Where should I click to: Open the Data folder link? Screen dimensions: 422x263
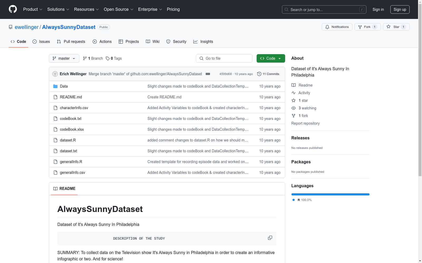click(64, 86)
